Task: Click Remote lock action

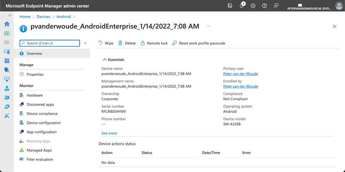Action: pos(154,43)
